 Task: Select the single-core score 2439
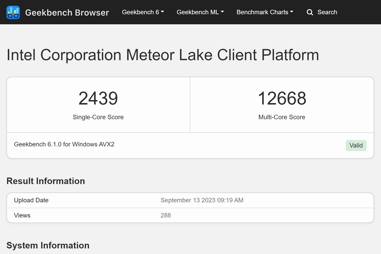point(98,99)
